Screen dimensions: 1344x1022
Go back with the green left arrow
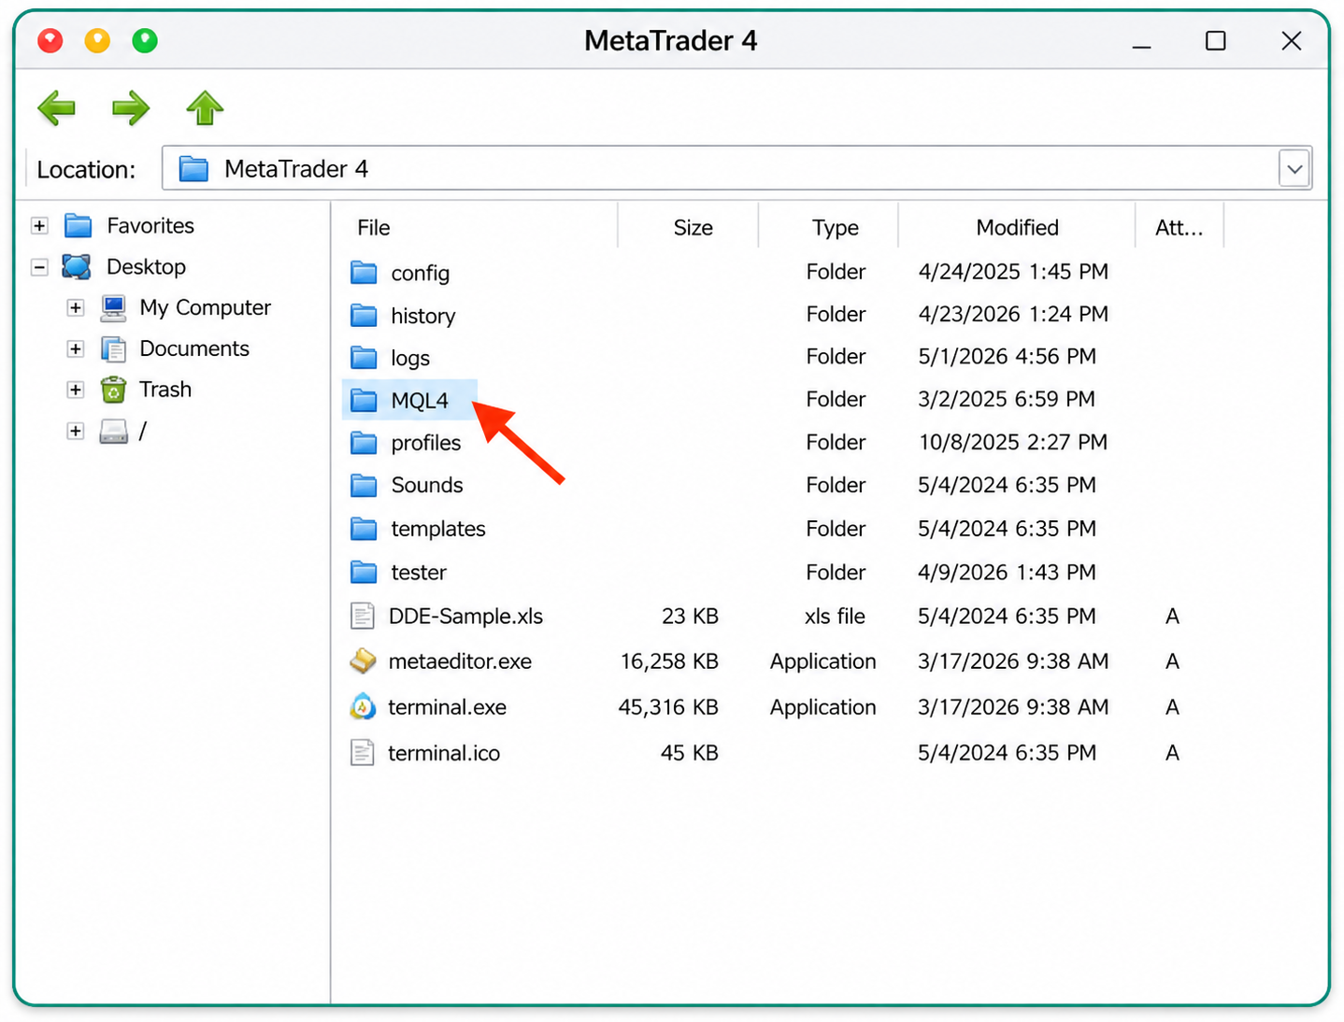click(57, 108)
